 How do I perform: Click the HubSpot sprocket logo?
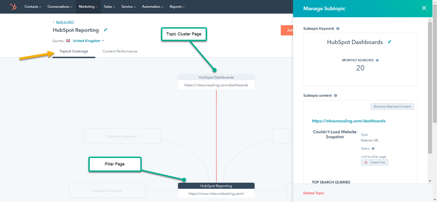(13, 7)
